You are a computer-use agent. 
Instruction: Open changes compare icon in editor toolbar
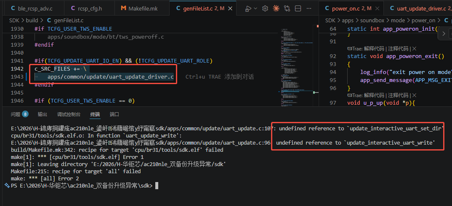coord(287,9)
